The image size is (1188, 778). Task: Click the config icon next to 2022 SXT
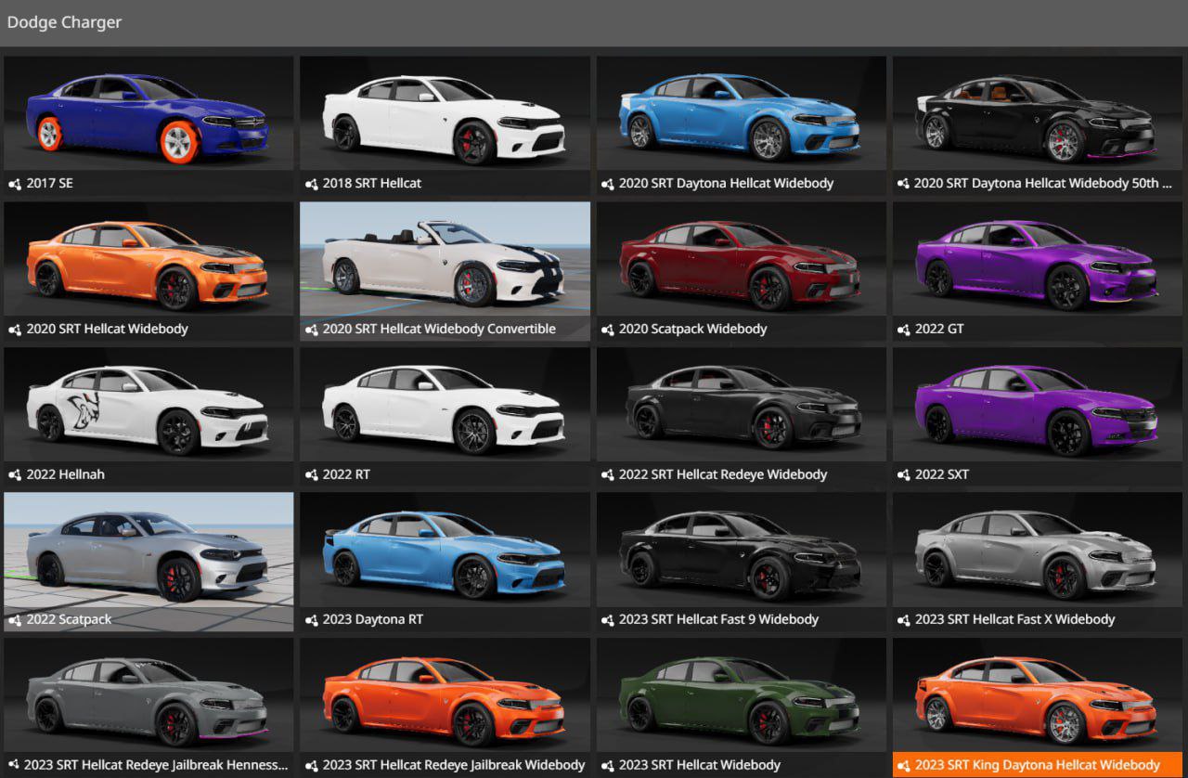point(903,474)
